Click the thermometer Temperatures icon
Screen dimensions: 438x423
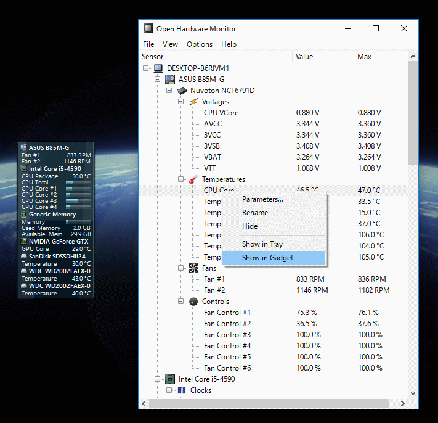(193, 179)
